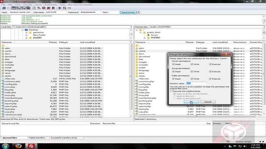Click FileZilla icon in the taskbar
The height and width of the screenshot is (149, 266).
tap(32, 146)
